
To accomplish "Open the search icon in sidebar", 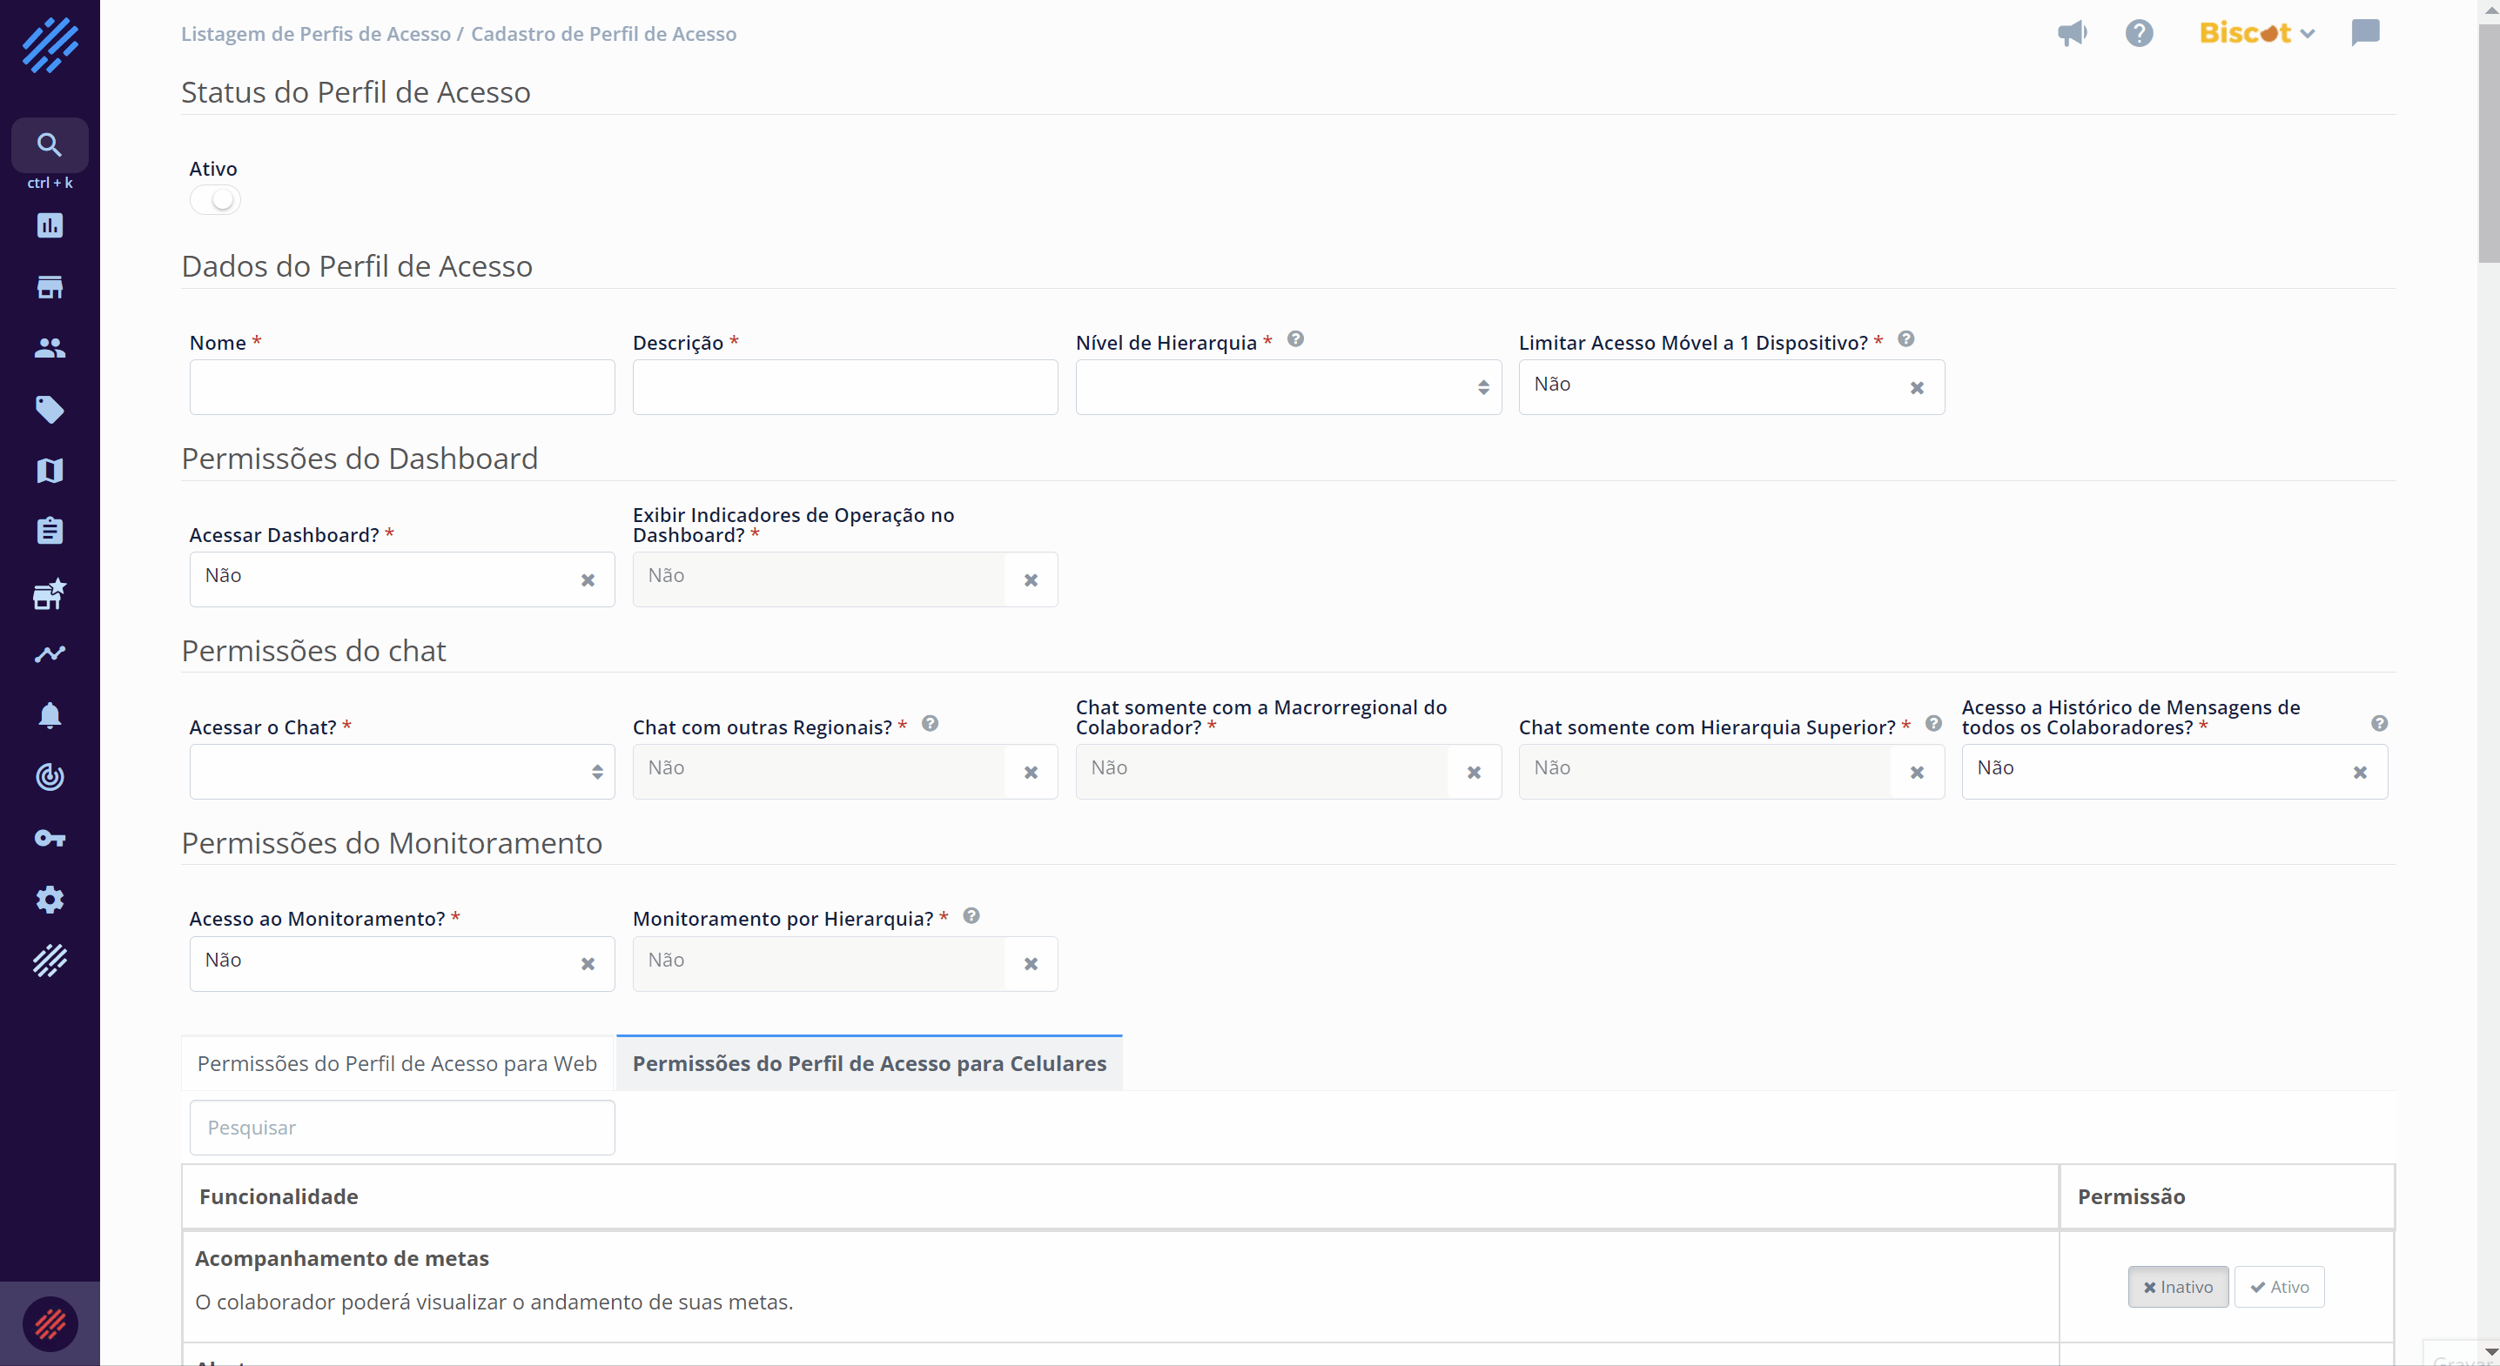I will tap(50, 145).
